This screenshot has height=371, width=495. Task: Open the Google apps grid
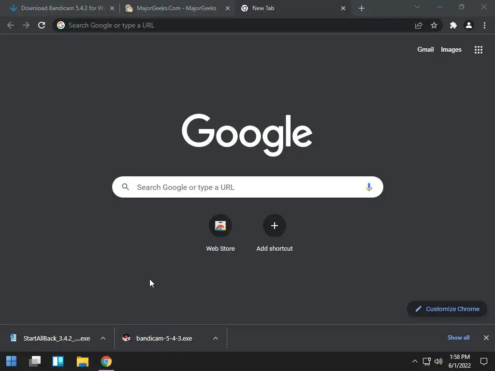tap(479, 50)
